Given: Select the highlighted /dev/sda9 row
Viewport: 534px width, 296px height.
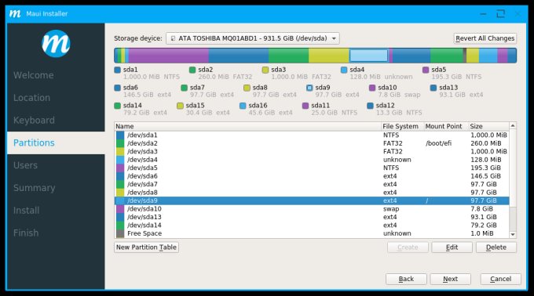Looking at the screenshot, I should point(312,200).
